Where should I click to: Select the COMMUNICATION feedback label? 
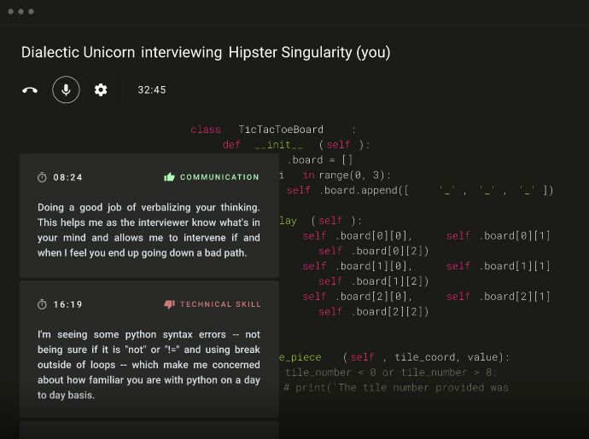(x=219, y=177)
